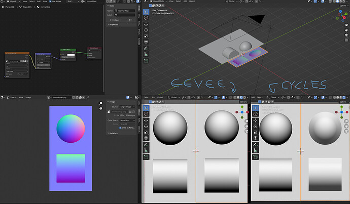The width and height of the screenshot is (350, 204).
Task: Toggle rendered shading in Eevee viewport header
Action: coord(244,97)
